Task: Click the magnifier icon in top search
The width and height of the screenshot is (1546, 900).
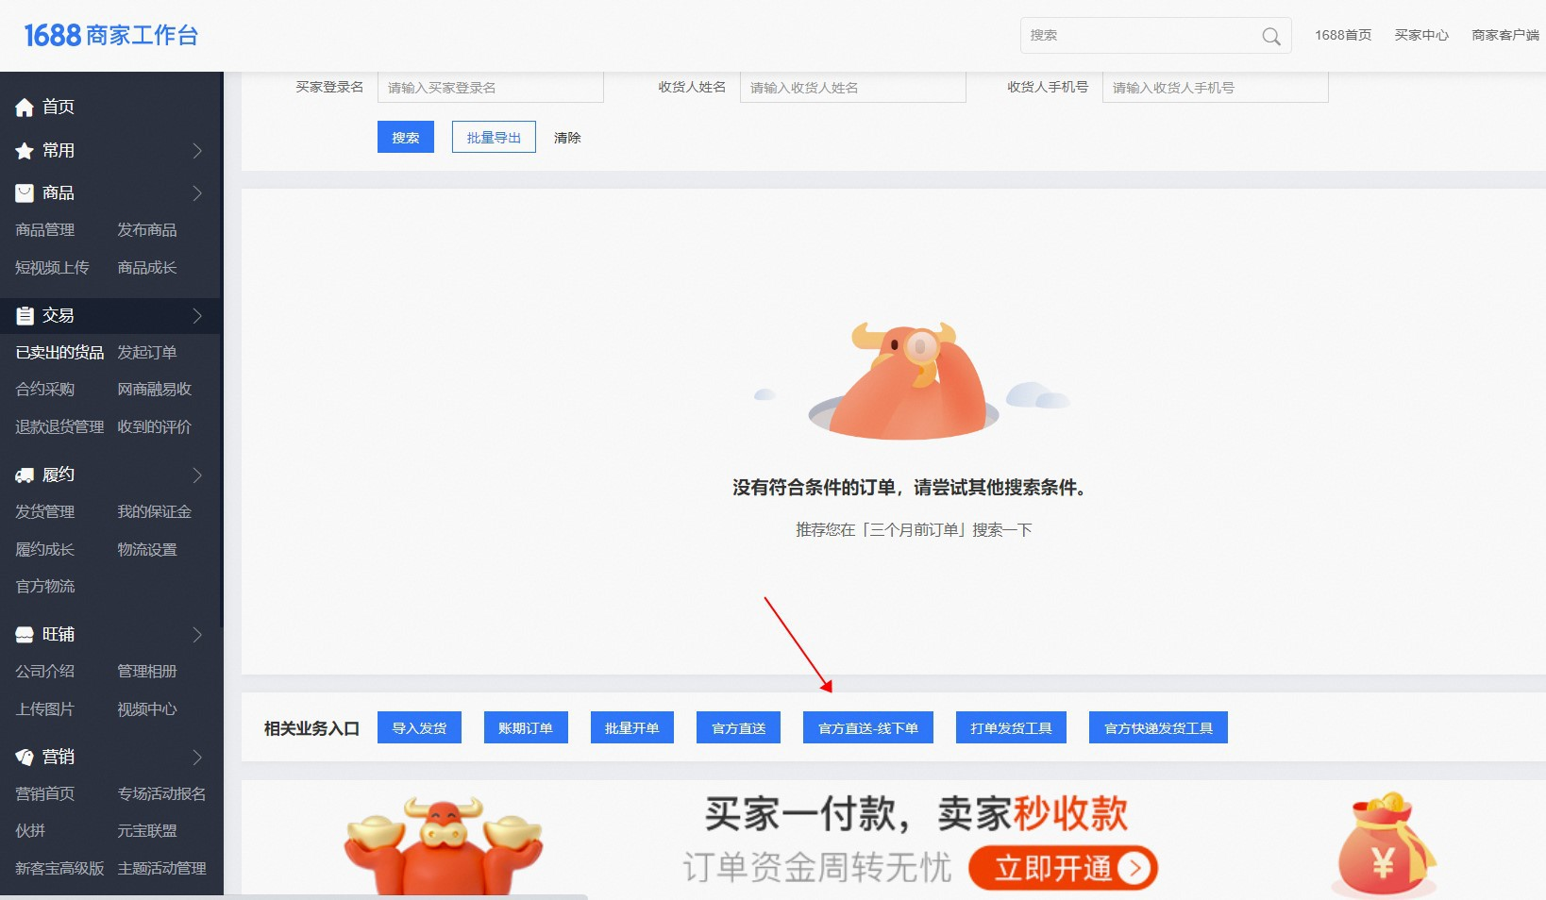Action: point(1270,37)
